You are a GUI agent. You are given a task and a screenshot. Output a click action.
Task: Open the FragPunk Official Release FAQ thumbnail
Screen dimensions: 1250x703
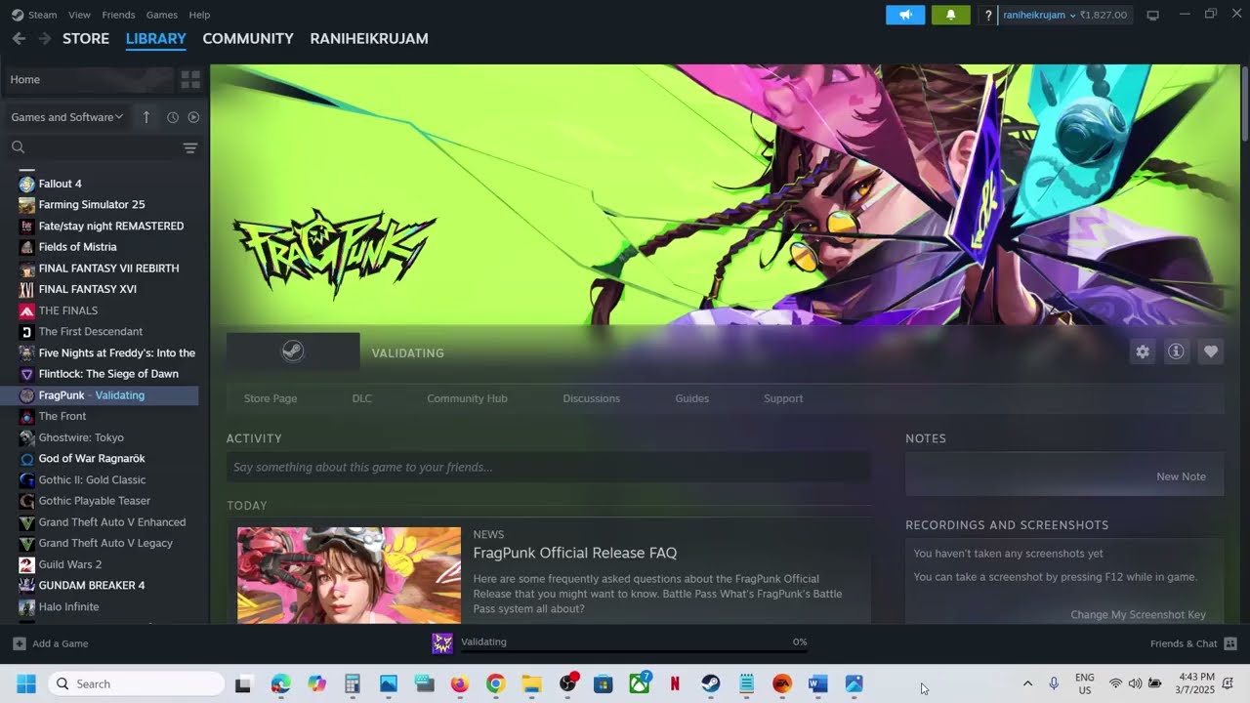349,575
